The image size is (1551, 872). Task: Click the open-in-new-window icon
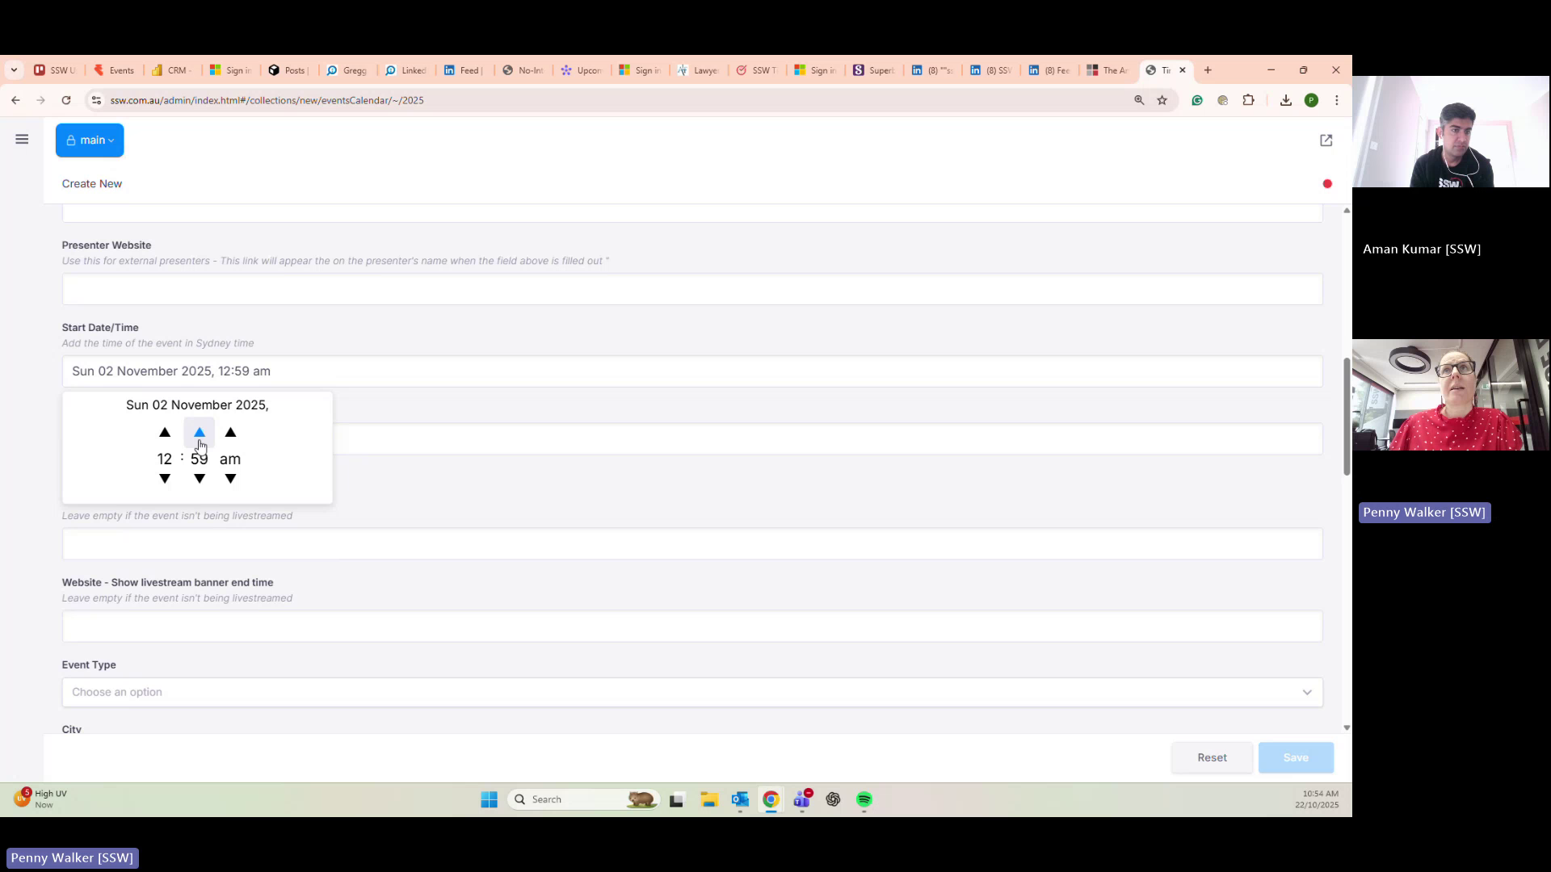click(1326, 140)
